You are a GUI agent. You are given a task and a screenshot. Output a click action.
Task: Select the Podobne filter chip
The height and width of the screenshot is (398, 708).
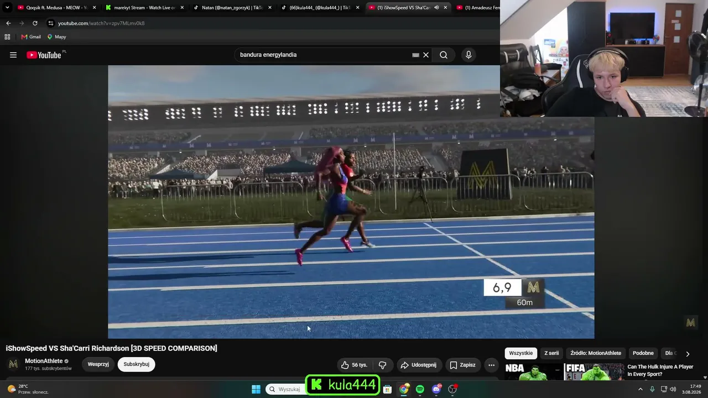(643, 353)
